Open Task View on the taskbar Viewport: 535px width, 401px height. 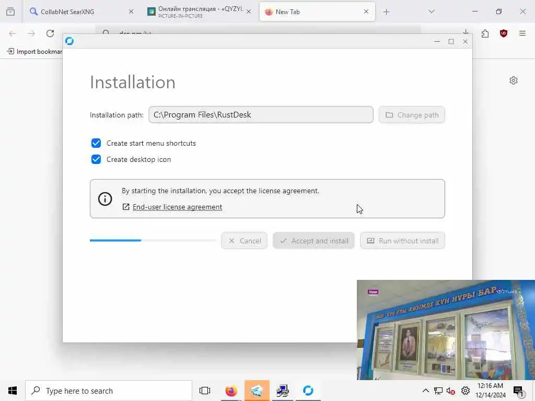pyautogui.click(x=205, y=391)
